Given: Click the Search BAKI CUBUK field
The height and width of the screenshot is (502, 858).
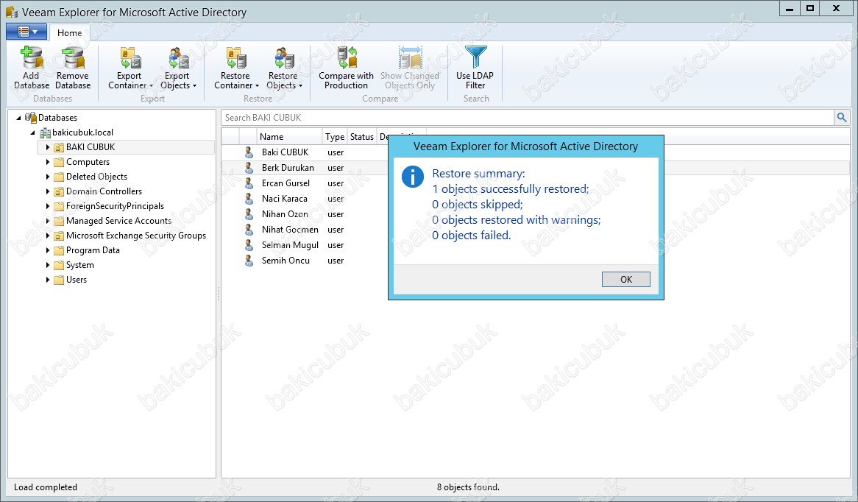Looking at the screenshot, I should [528, 118].
